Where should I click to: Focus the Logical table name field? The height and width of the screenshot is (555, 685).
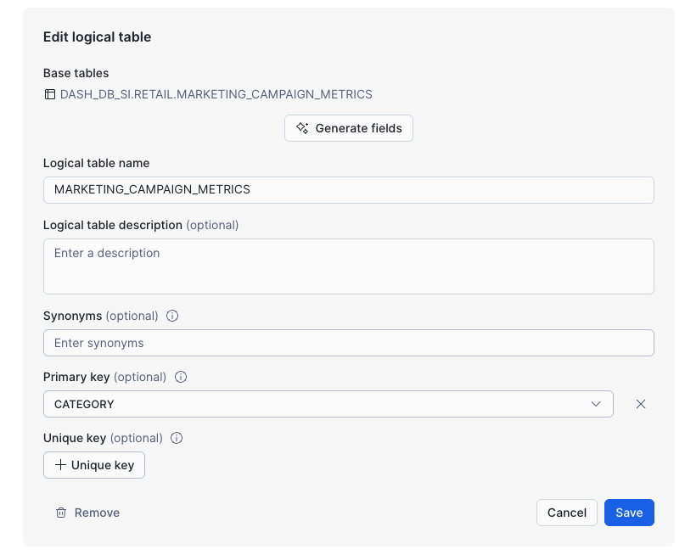[348, 190]
